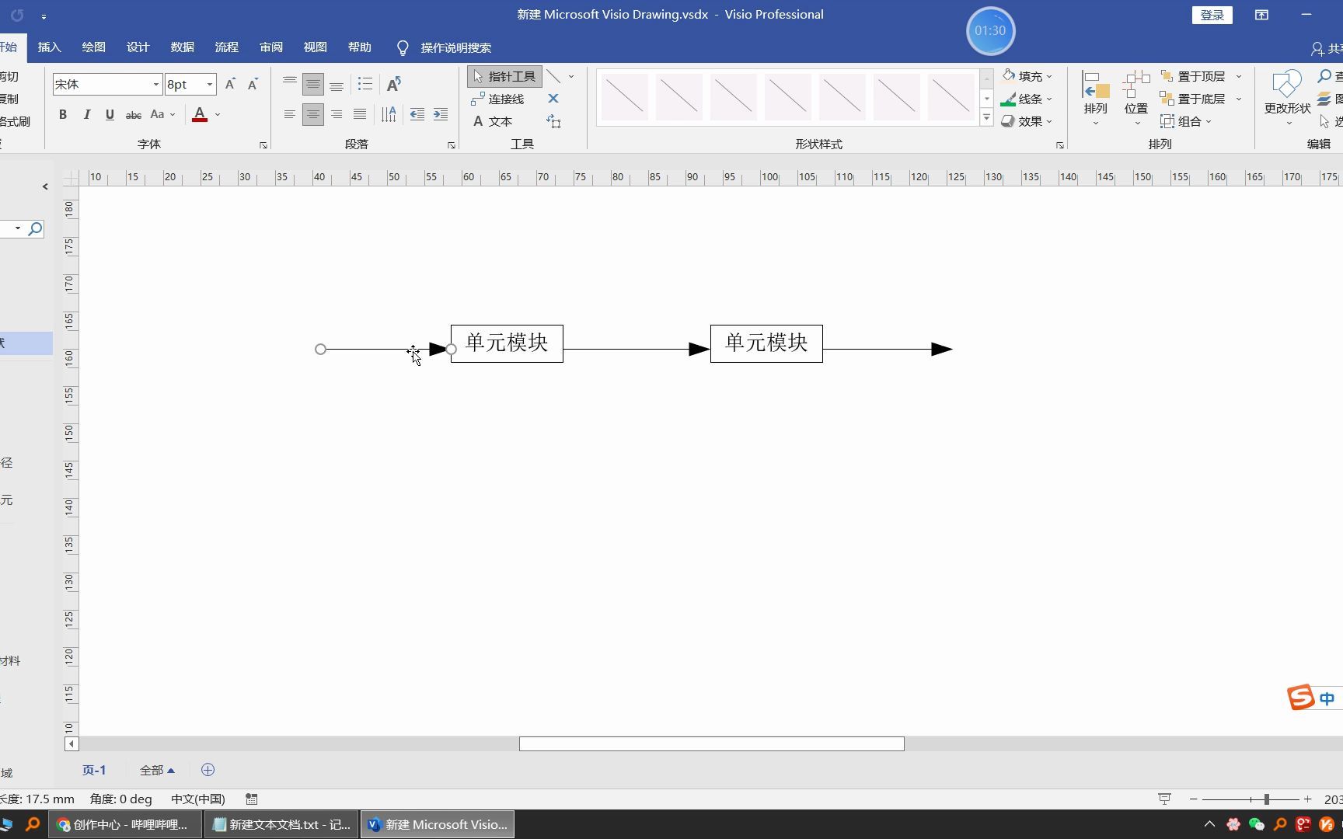Decrease paragraph indent

[417, 114]
